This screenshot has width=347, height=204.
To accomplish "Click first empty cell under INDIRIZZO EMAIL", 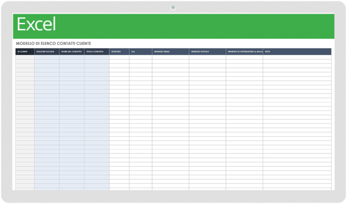I will pyautogui.click(x=171, y=57).
